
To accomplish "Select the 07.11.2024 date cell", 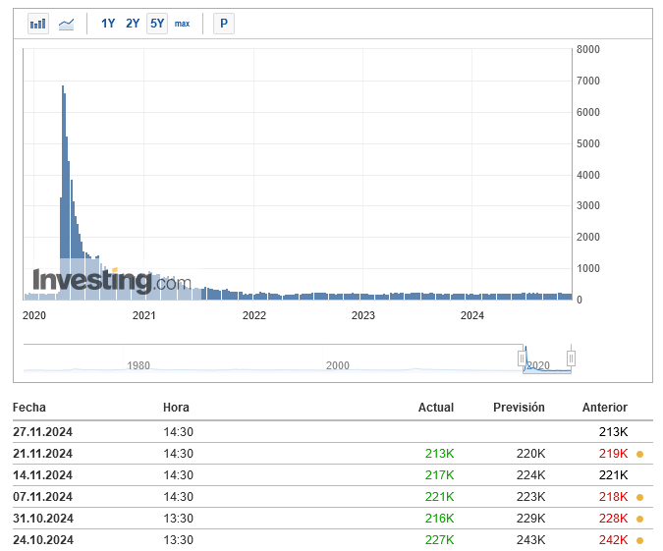I will [x=42, y=496].
